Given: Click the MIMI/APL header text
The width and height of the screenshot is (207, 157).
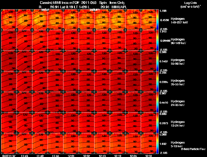Looking at the screenshot, I should pos(119,7).
